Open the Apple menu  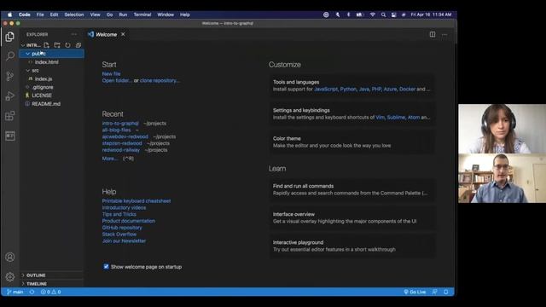coord(9,14)
